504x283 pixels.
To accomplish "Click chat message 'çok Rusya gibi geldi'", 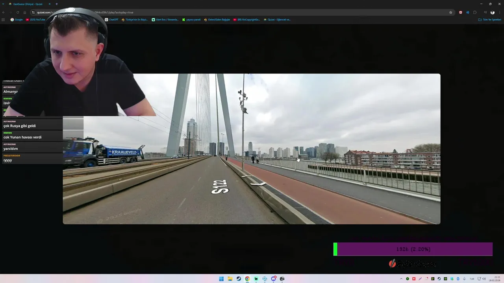I will tap(20, 126).
